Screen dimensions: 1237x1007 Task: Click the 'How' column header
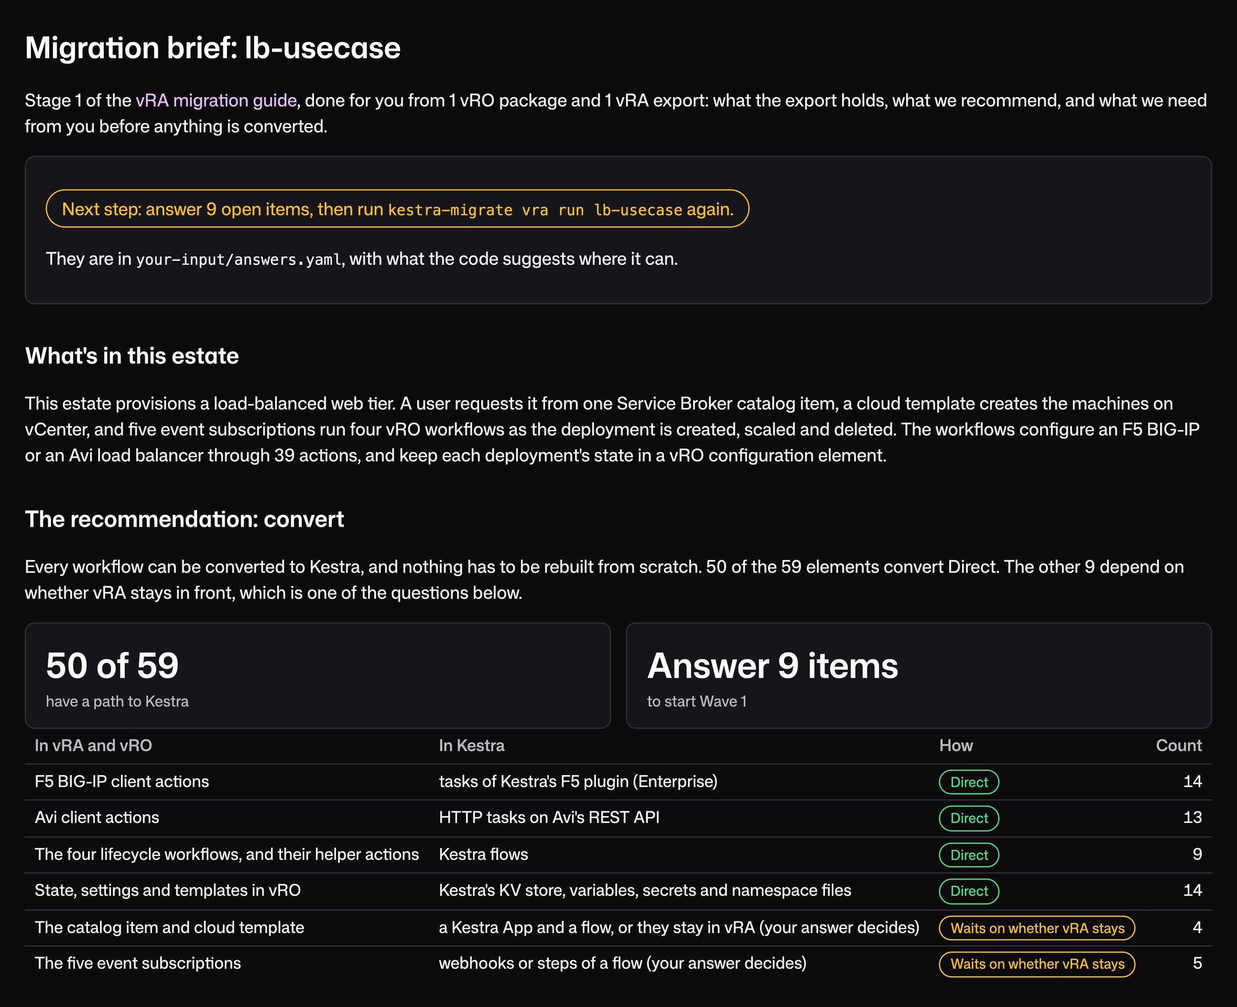(x=956, y=745)
